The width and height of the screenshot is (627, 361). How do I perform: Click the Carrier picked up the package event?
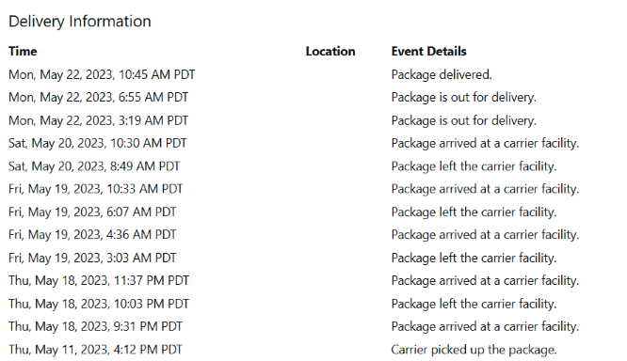(x=474, y=350)
